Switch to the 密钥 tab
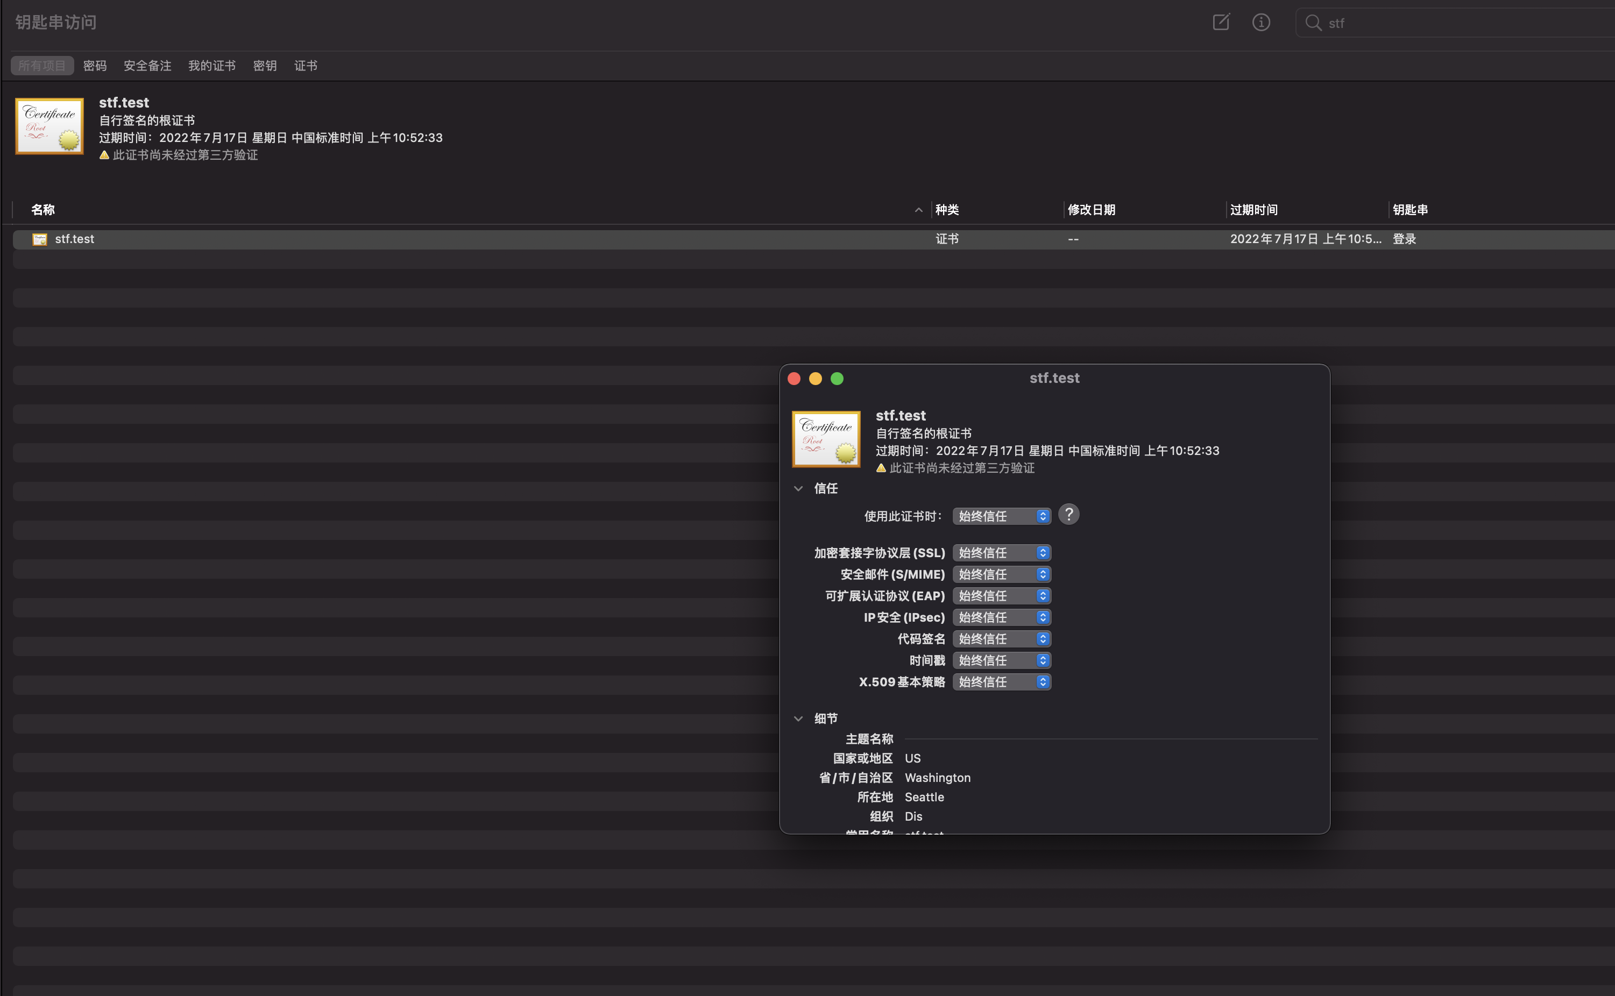 point(264,66)
